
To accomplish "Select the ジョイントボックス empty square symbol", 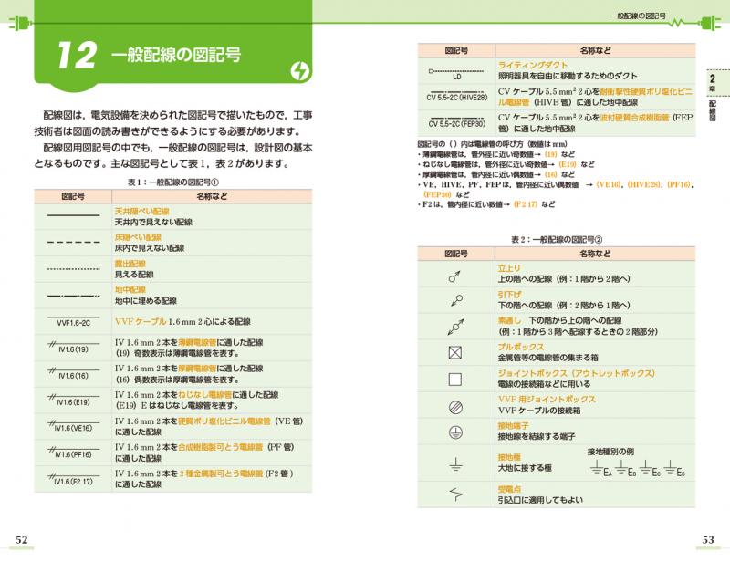I will click(x=455, y=379).
